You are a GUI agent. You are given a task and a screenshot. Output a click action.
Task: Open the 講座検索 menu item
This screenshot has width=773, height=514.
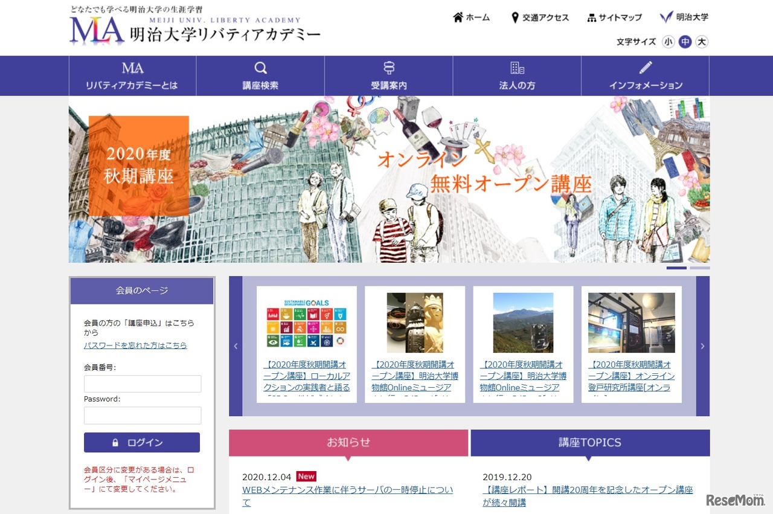tap(260, 76)
